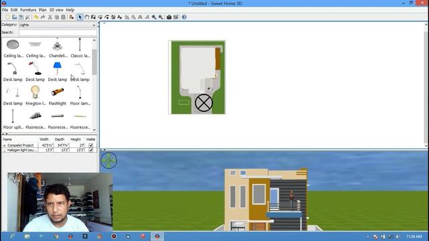Screen dimensions: 429x241
Task: Create a new home file
Action: point(7,17)
